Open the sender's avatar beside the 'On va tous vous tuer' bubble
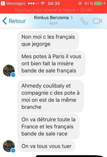The image size is (107, 157). 9,146
